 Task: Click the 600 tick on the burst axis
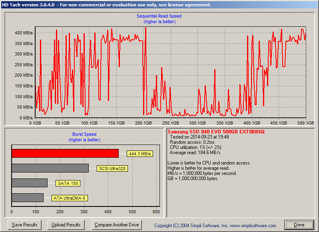pyautogui.click(x=156, y=212)
